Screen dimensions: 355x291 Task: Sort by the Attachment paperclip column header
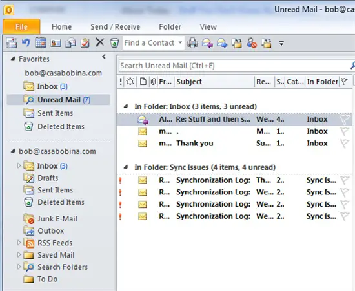point(153,82)
